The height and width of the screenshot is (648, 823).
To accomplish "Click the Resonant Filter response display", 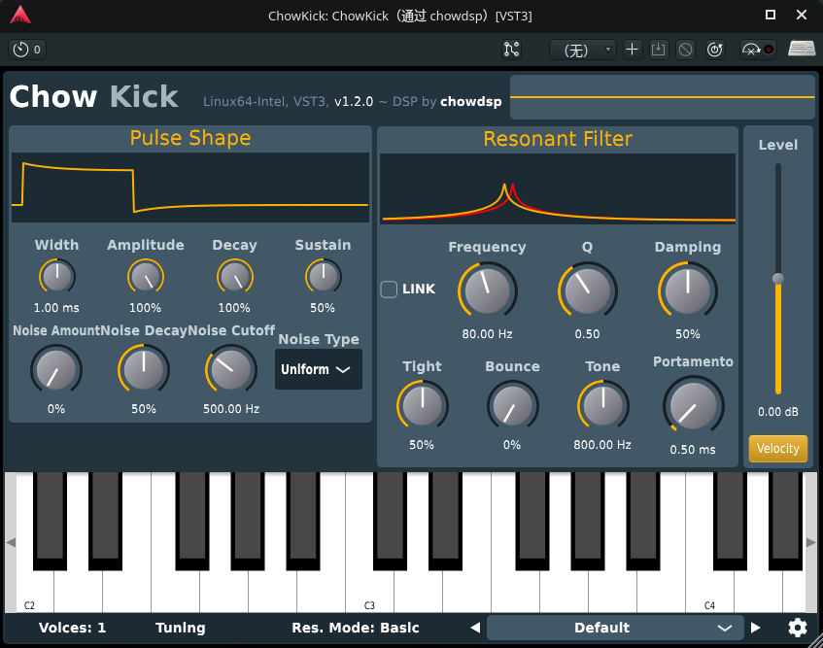I will (558, 188).
